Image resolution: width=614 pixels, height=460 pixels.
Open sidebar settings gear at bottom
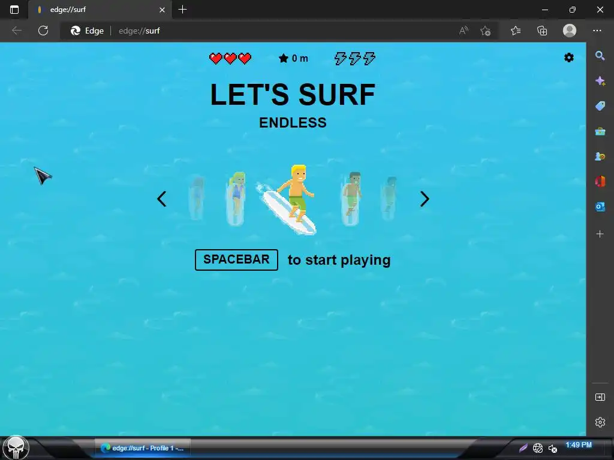(600, 422)
